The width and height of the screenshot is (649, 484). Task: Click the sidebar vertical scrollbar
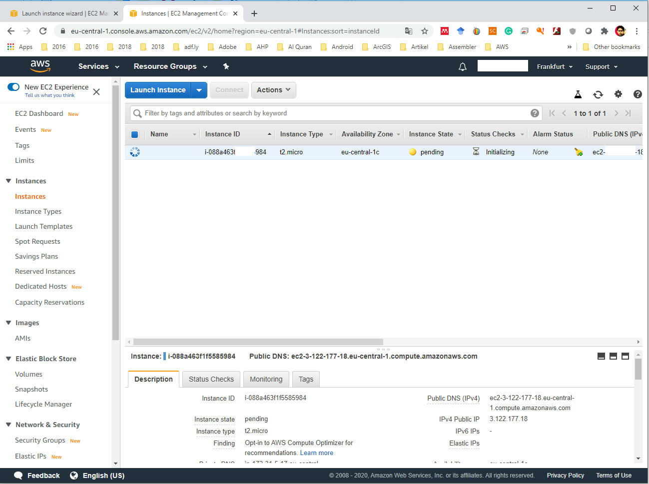point(116,213)
